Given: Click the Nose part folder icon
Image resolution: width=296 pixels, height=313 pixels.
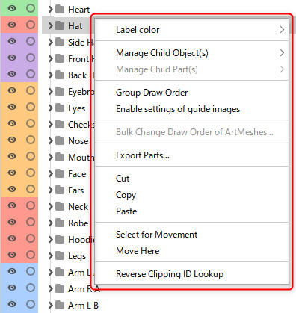Looking at the screenshot, I should pyautogui.click(x=60, y=140).
